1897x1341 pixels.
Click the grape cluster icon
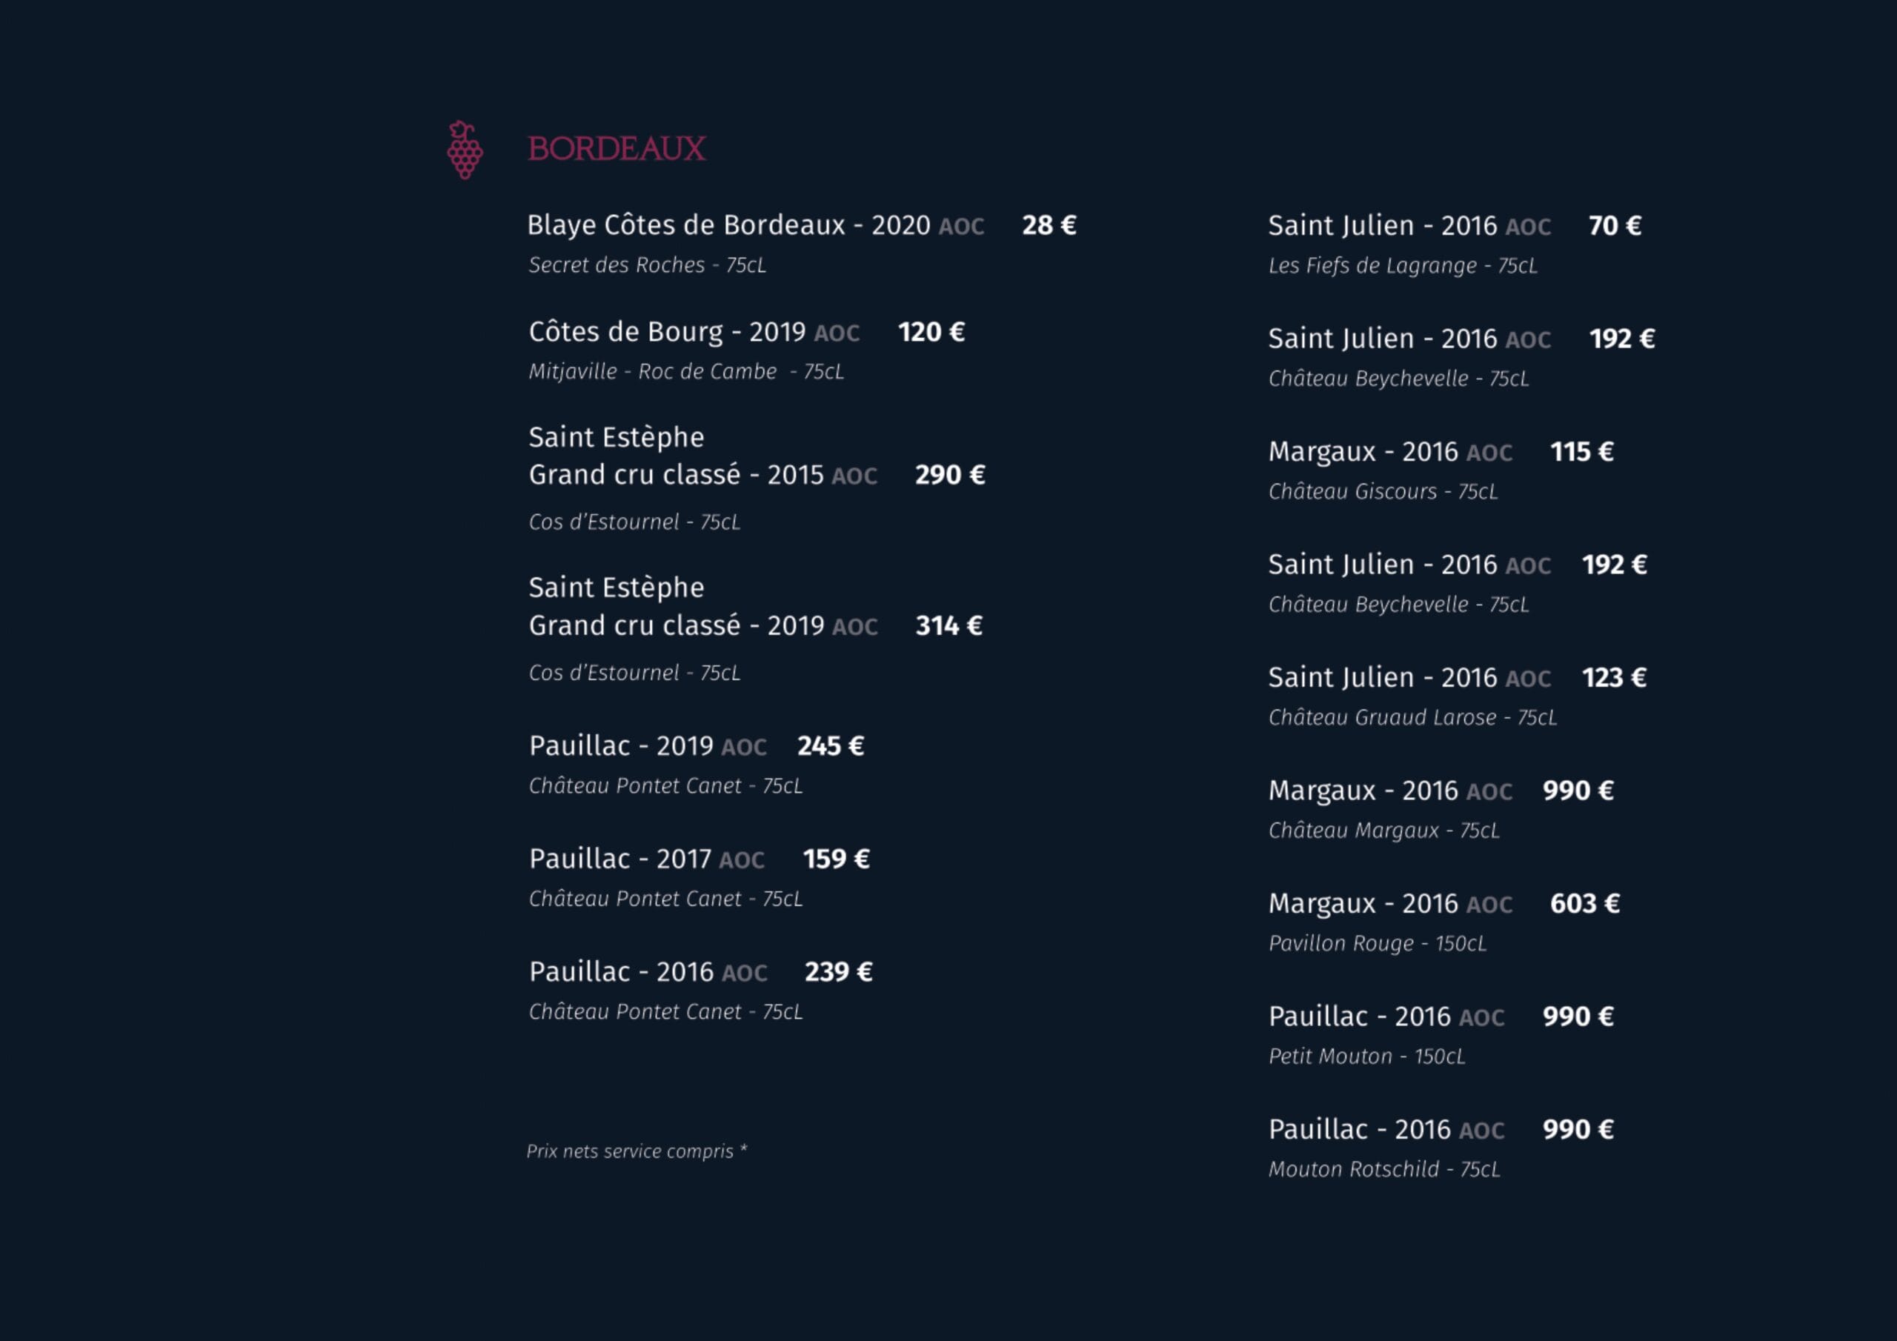coord(465,150)
